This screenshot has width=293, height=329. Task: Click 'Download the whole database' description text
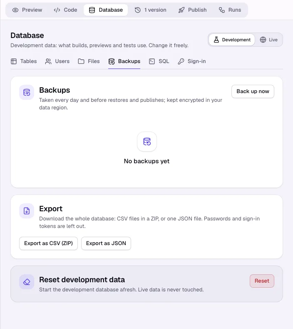tap(149, 223)
